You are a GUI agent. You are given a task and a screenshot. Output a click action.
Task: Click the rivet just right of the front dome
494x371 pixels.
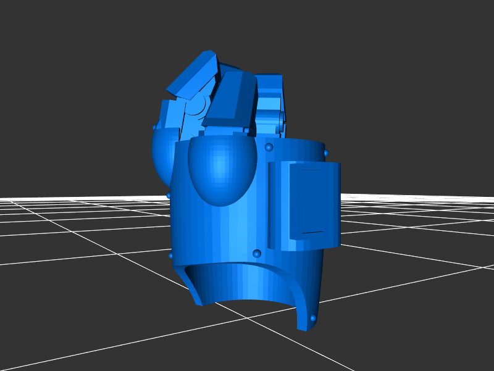(x=269, y=148)
